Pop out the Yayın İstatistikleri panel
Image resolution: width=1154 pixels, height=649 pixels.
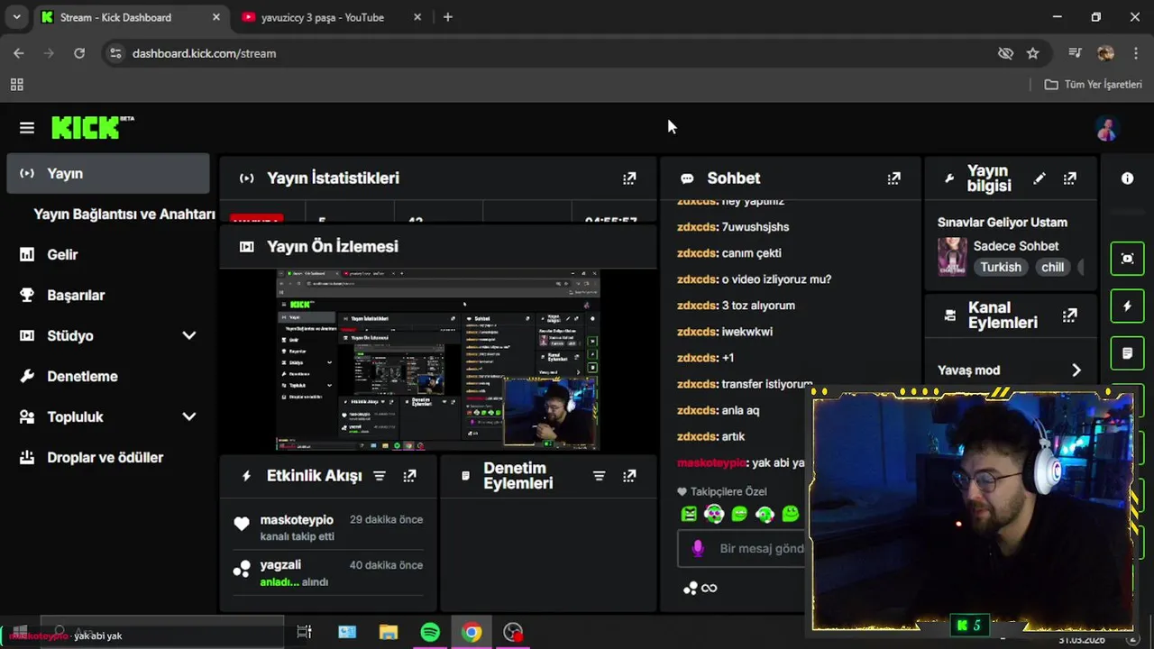tap(629, 178)
